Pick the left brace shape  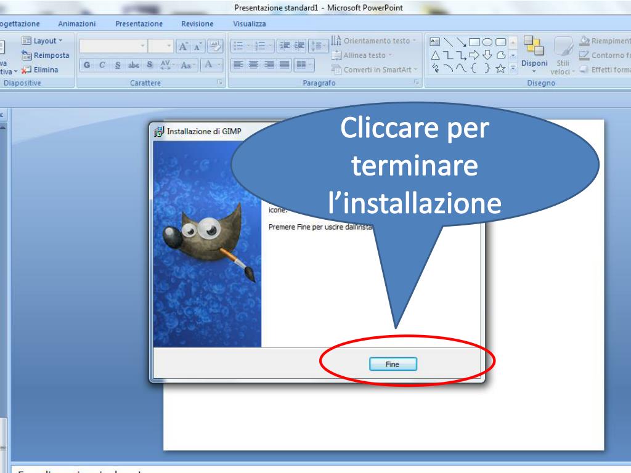pyautogui.click(x=474, y=68)
